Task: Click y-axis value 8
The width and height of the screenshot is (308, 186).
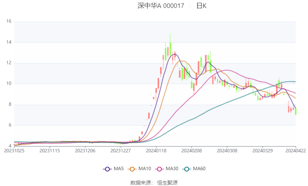Action: point(10,105)
